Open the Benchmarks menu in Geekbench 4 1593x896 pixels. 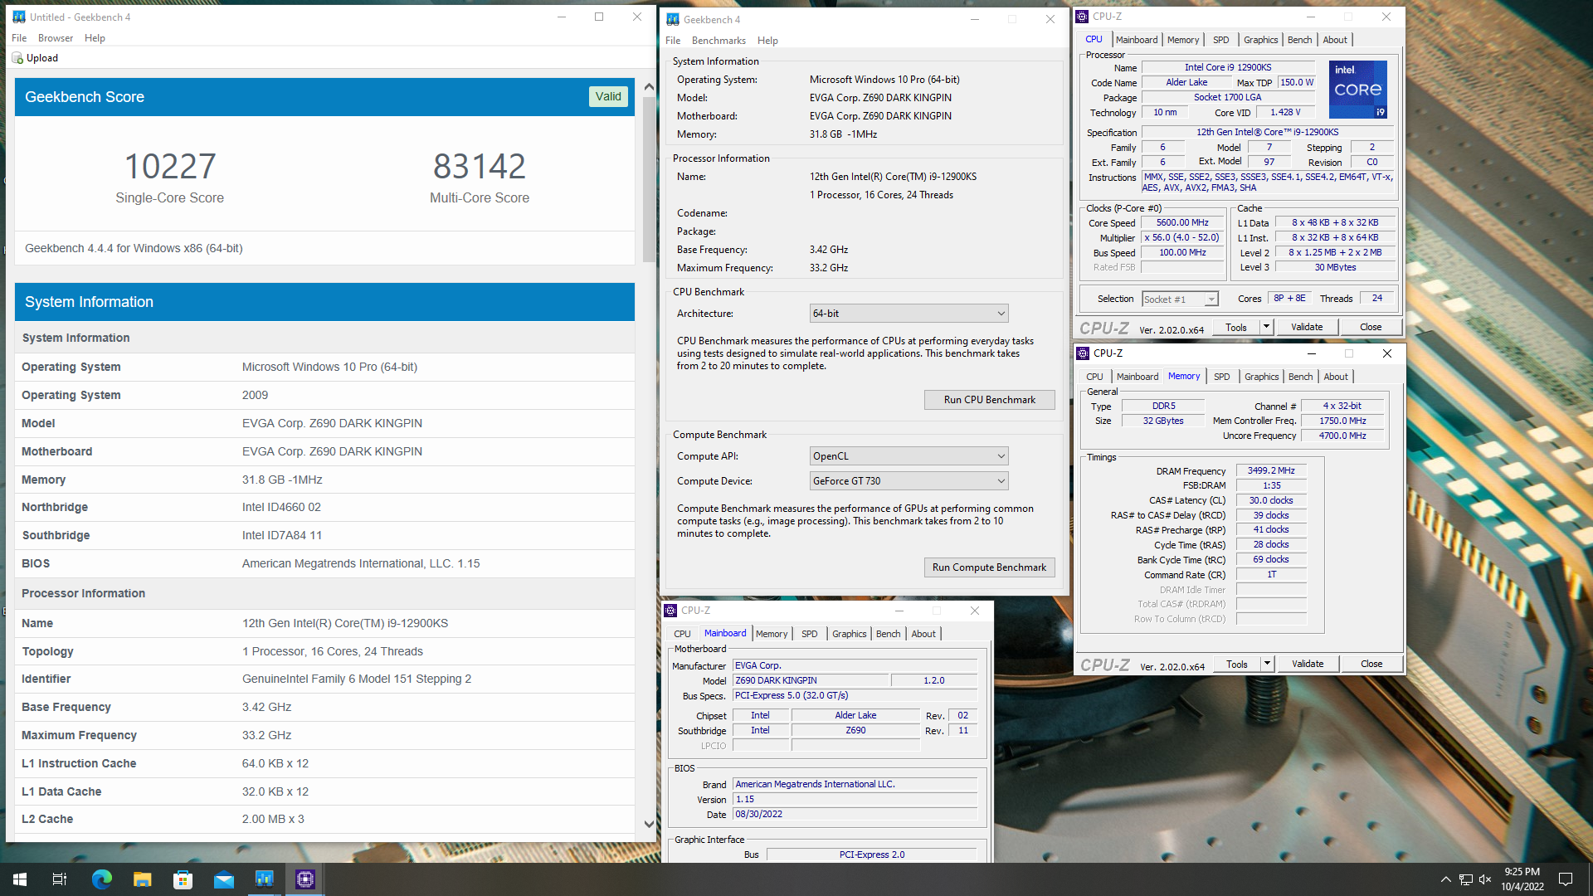719,41
